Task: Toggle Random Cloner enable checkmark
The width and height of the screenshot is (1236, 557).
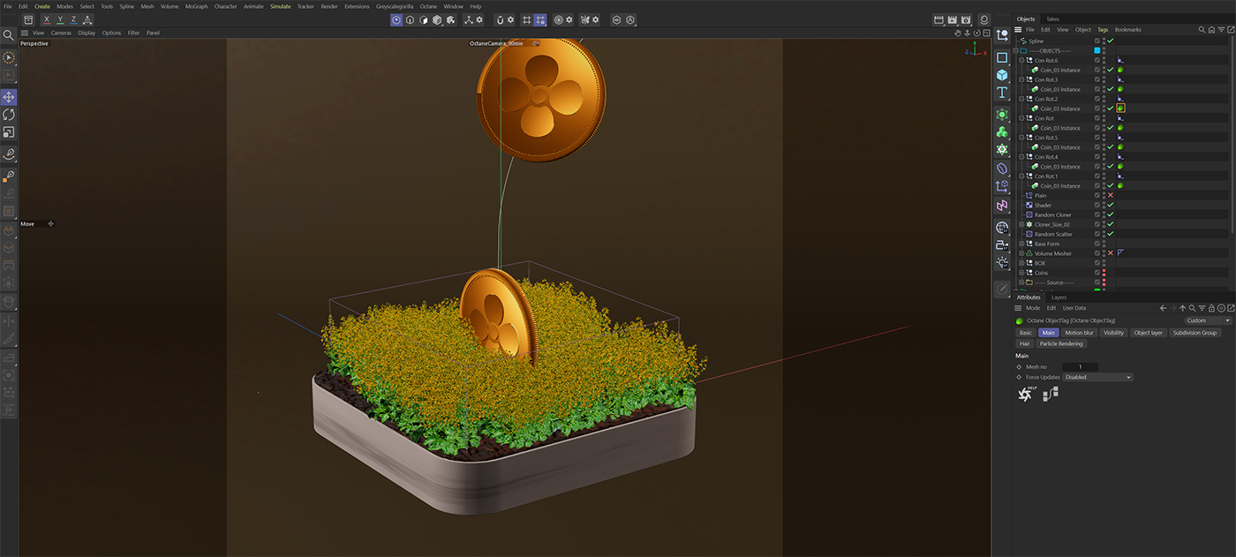Action: coord(1111,215)
